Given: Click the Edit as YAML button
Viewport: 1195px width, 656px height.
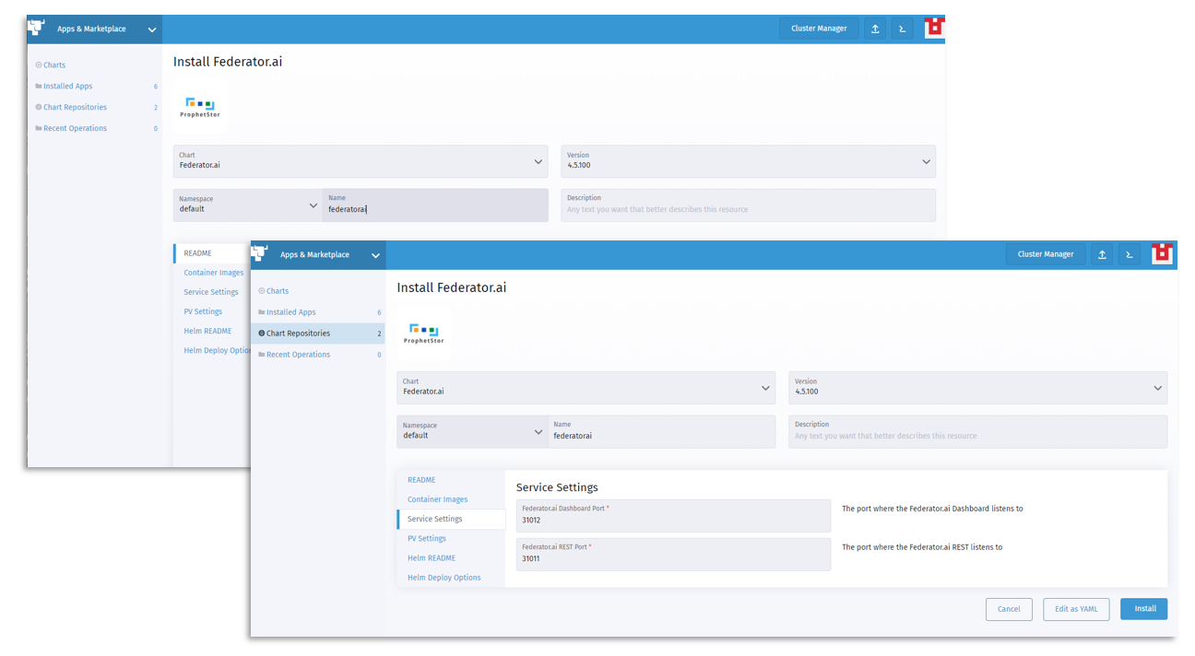Looking at the screenshot, I should pos(1076,609).
